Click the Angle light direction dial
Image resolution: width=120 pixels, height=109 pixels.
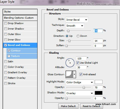click(70, 63)
